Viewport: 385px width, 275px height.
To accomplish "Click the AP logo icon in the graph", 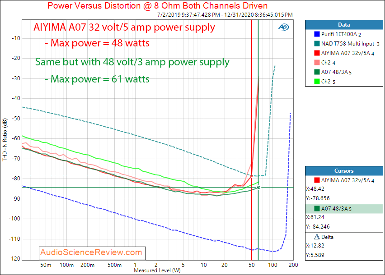I will coord(284,27).
